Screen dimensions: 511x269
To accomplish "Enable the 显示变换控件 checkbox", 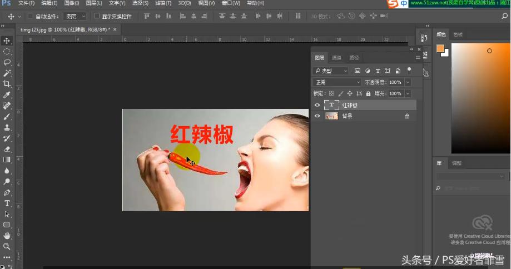I will point(96,16).
